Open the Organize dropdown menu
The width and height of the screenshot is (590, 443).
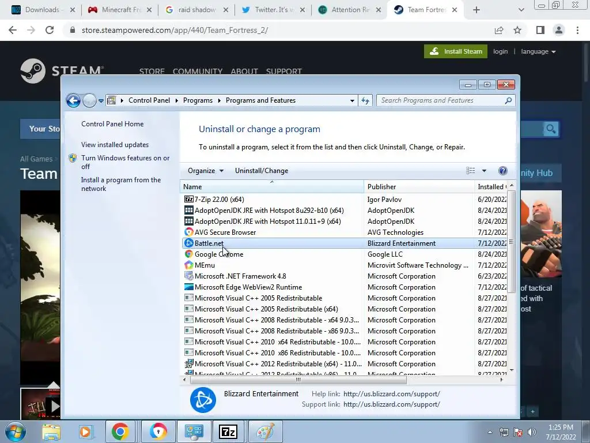(206, 171)
